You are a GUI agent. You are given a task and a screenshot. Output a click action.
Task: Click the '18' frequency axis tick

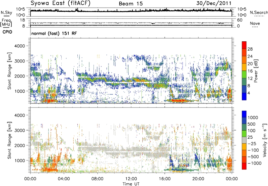pos(23,20)
